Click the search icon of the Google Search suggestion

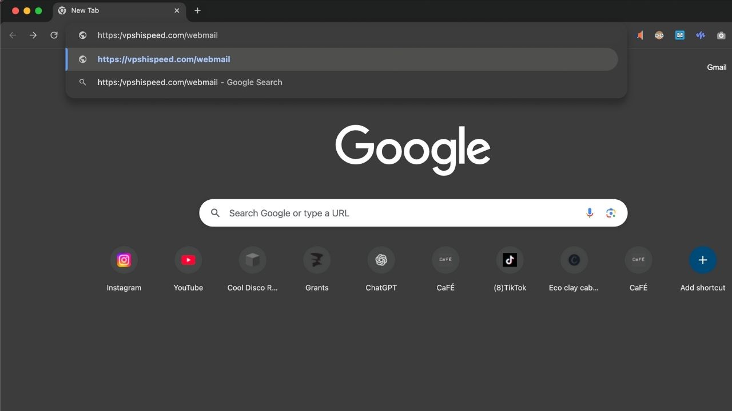tap(83, 82)
